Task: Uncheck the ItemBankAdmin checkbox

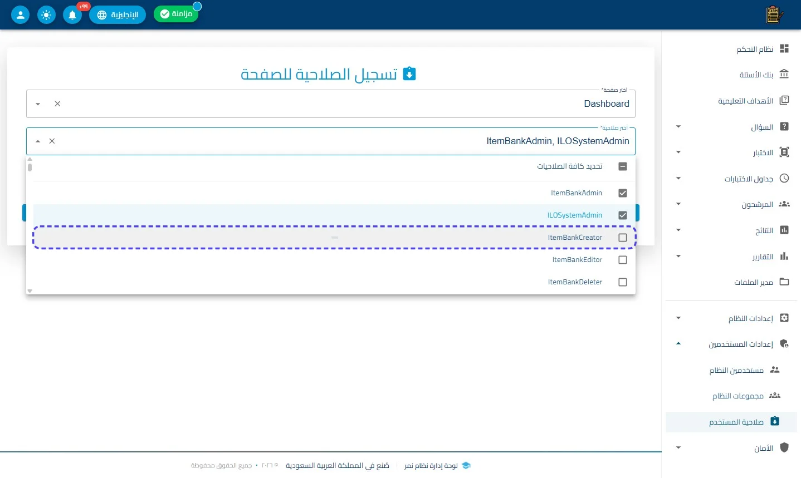Action: (623, 193)
